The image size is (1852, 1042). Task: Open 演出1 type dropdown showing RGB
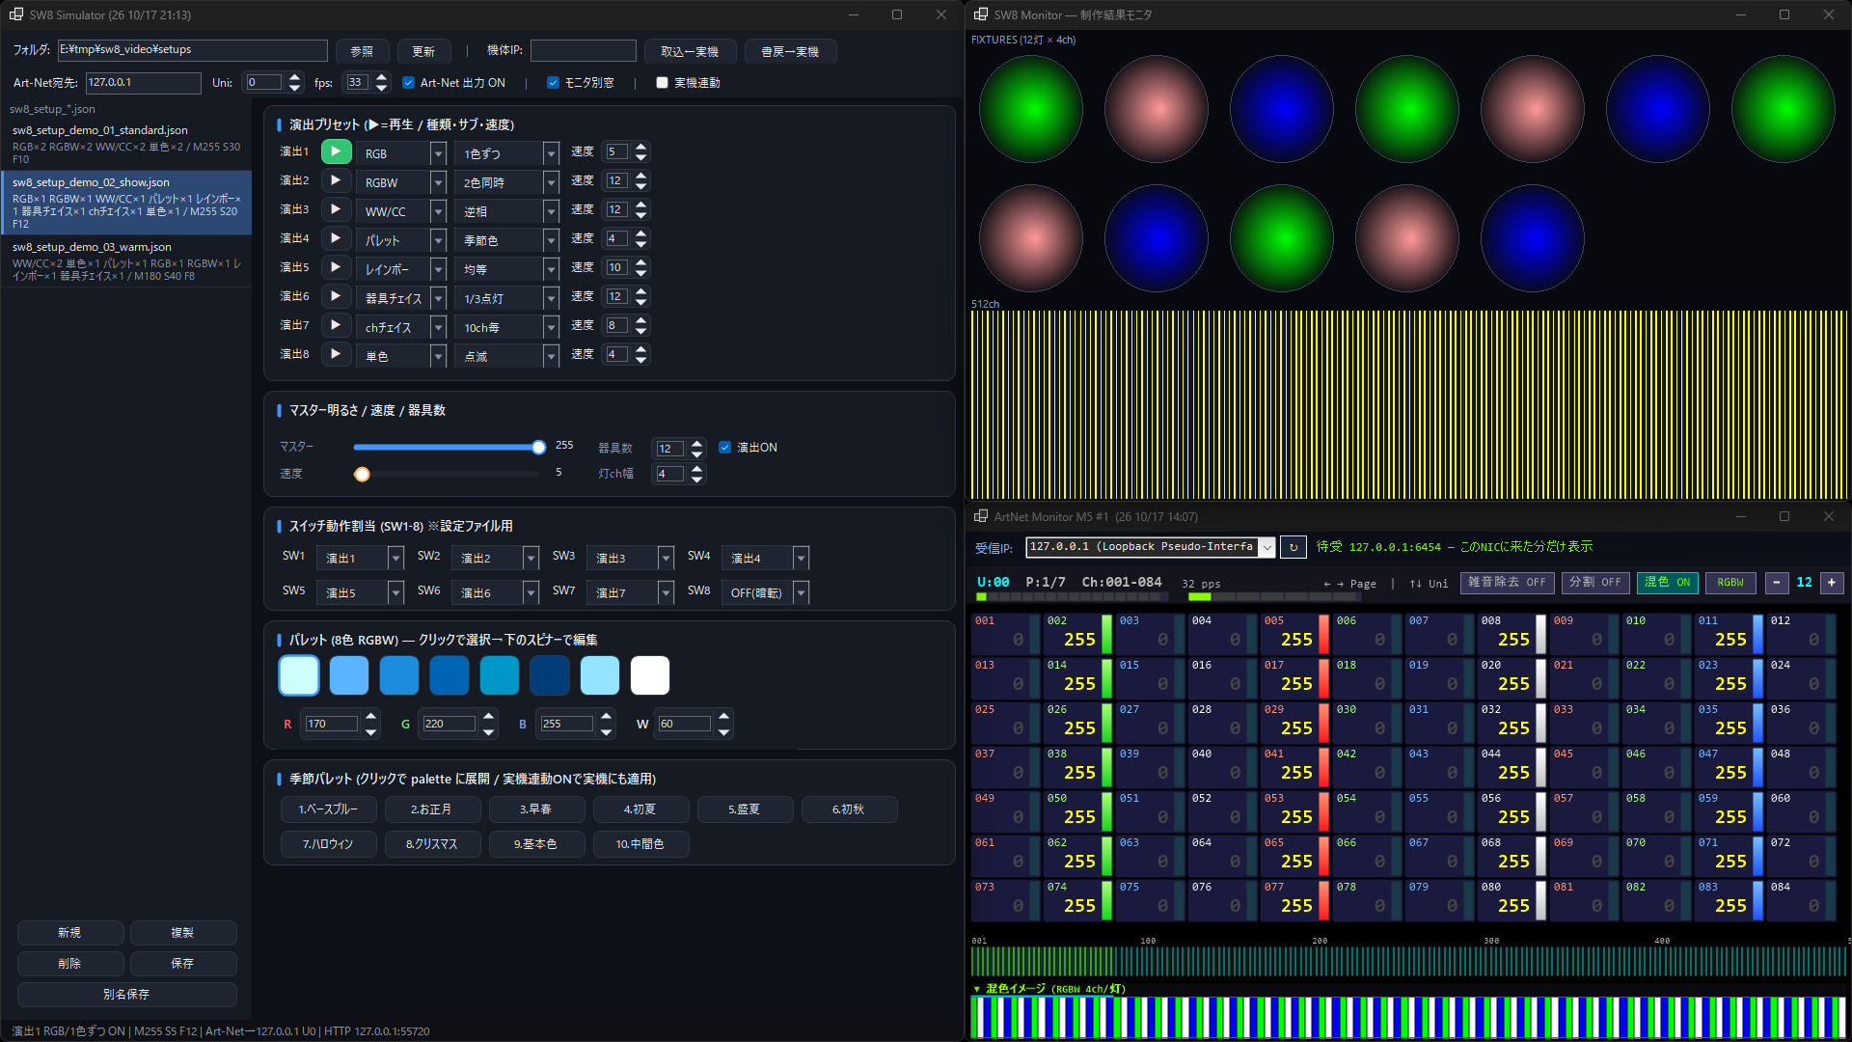[402, 153]
